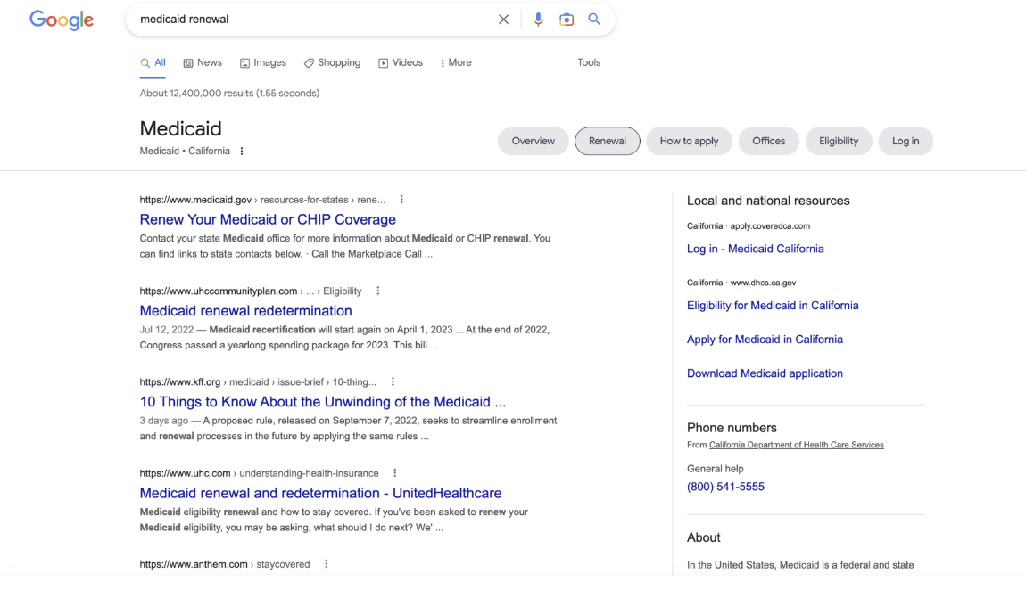This screenshot has width=1026, height=590.
Task: Click the Google logo
Action: [61, 20]
